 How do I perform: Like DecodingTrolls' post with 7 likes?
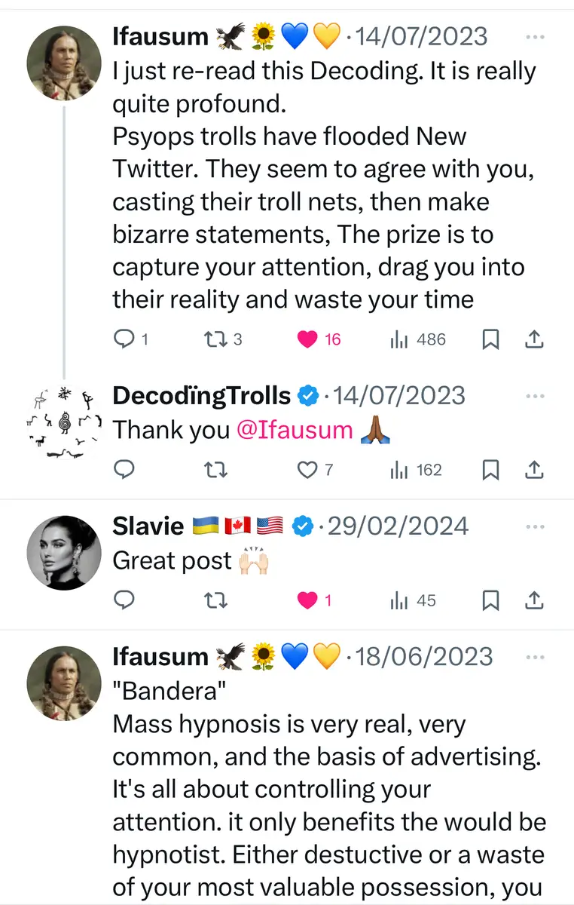pos(307,471)
